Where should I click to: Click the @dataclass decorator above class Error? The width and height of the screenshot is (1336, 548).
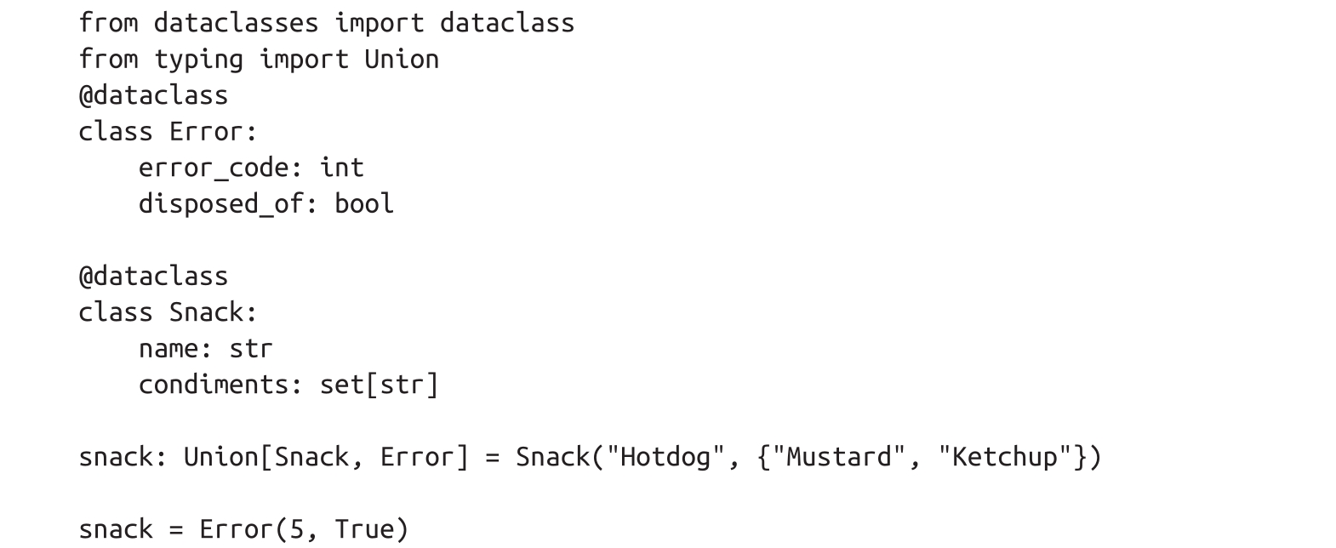pyautogui.click(x=153, y=95)
